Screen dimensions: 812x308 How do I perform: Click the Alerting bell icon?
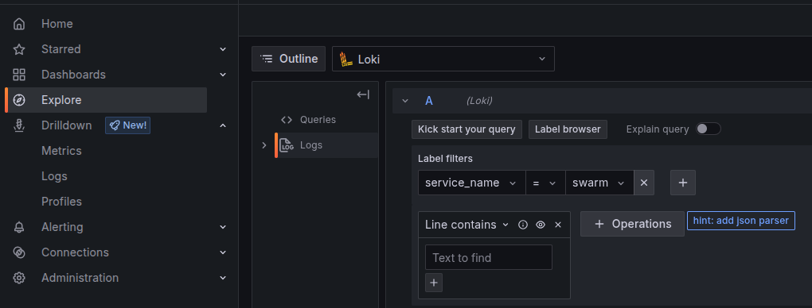click(19, 227)
